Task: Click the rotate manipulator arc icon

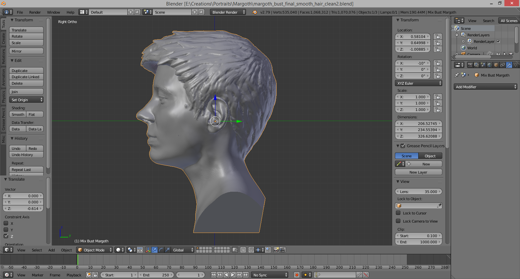Action: pos(161,250)
